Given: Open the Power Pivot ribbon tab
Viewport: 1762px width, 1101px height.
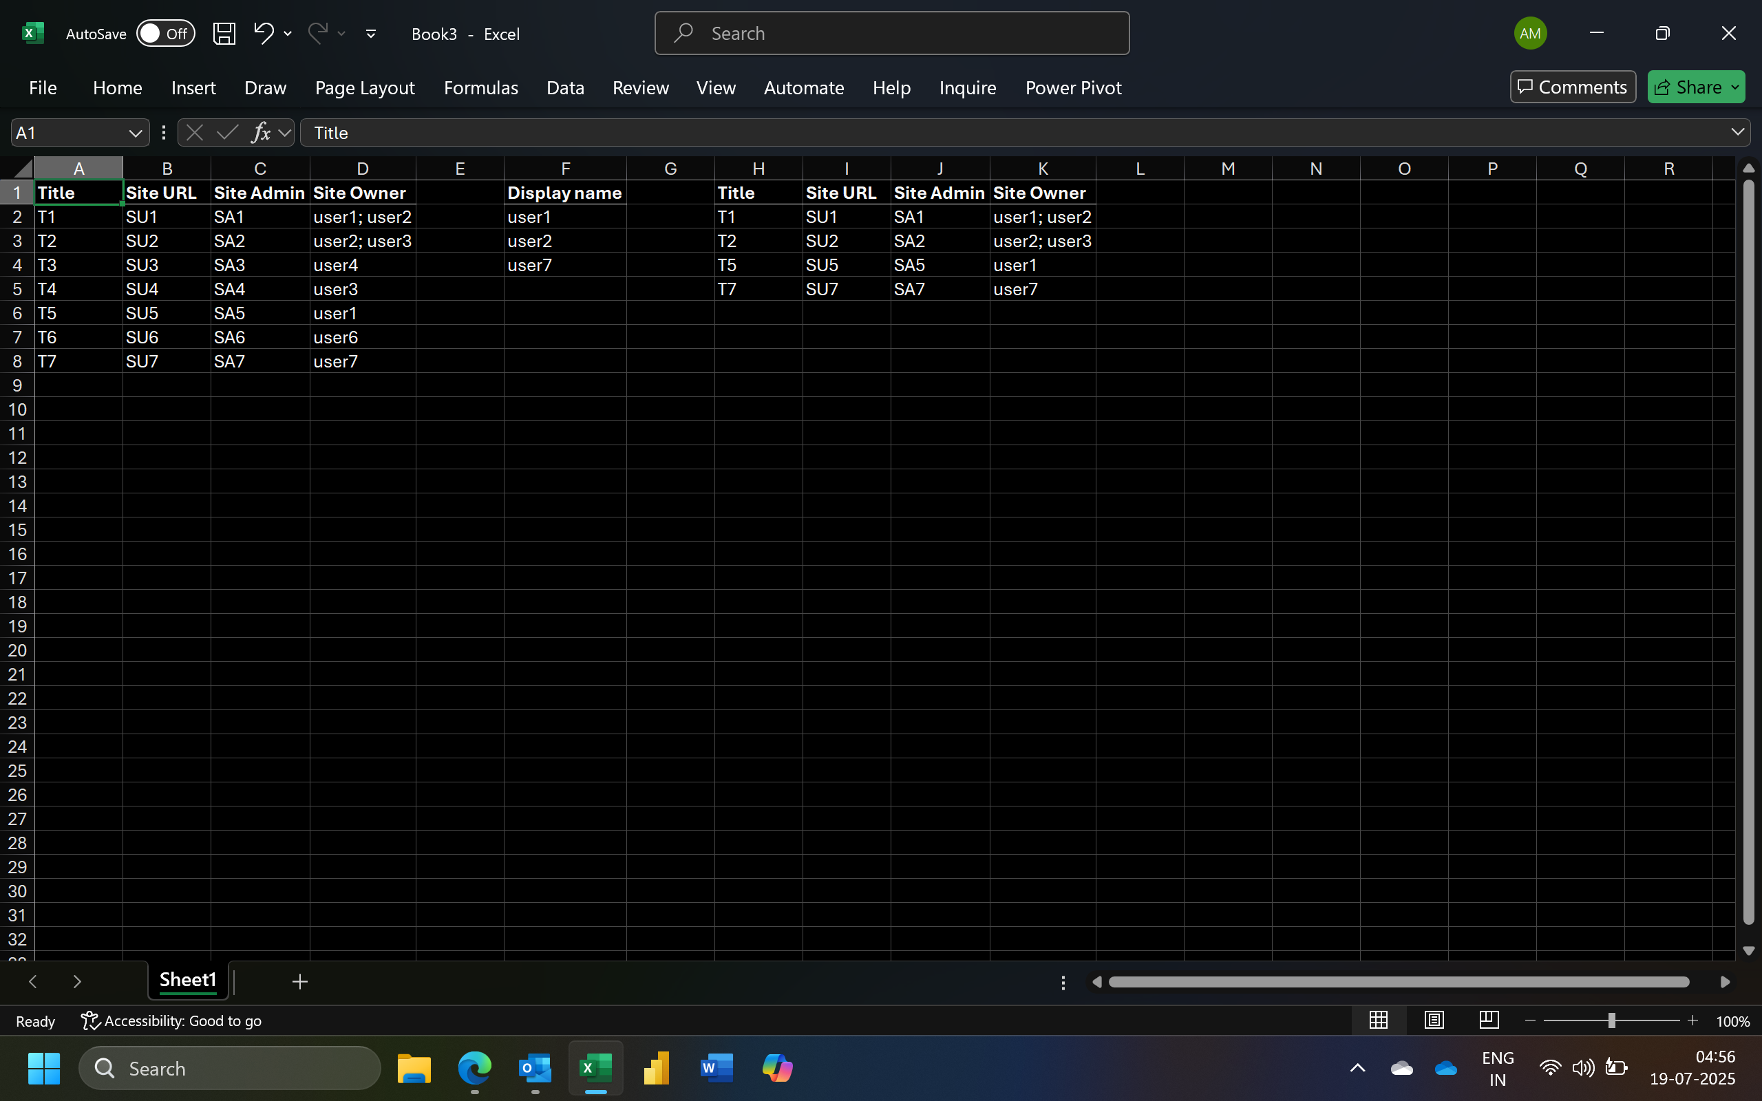Looking at the screenshot, I should (1073, 87).
